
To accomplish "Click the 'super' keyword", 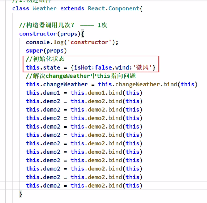I will point(34,51).
